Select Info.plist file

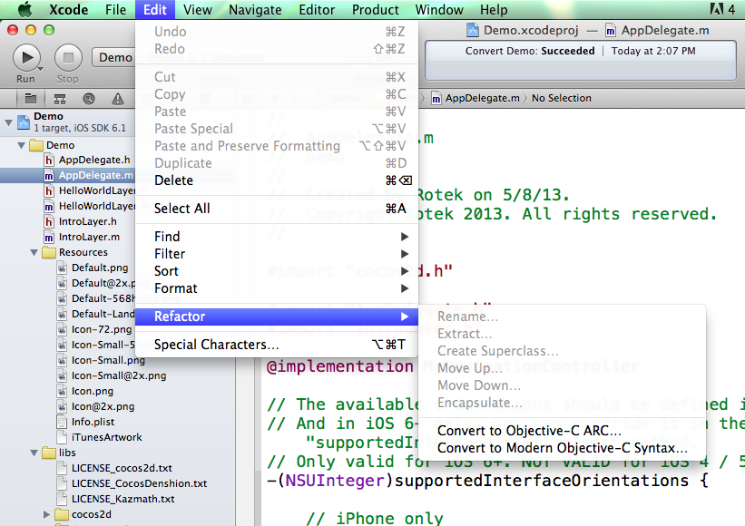93,422
